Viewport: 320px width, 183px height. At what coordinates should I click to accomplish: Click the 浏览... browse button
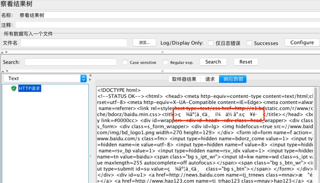coord(145,43)
